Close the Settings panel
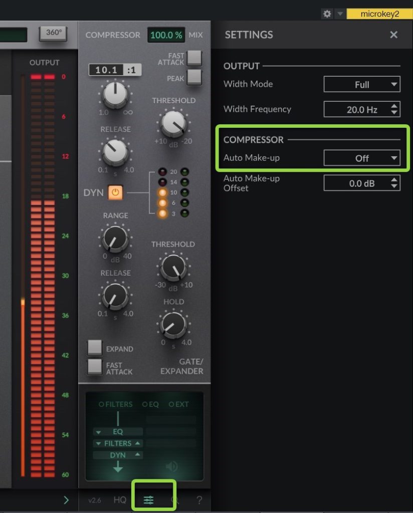 (x=393, y=35)
